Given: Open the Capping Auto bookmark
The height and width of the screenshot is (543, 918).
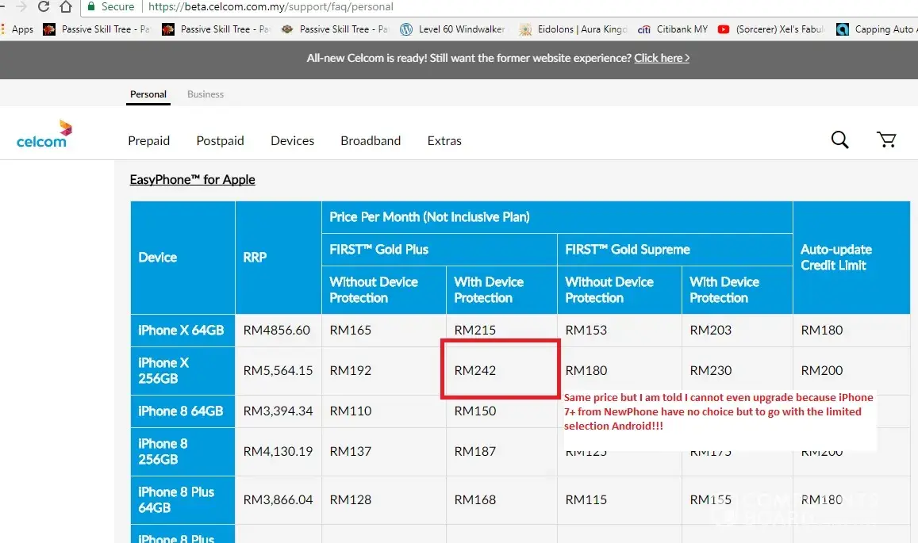Looking at the screenshot, I should [x=875, y=29].
